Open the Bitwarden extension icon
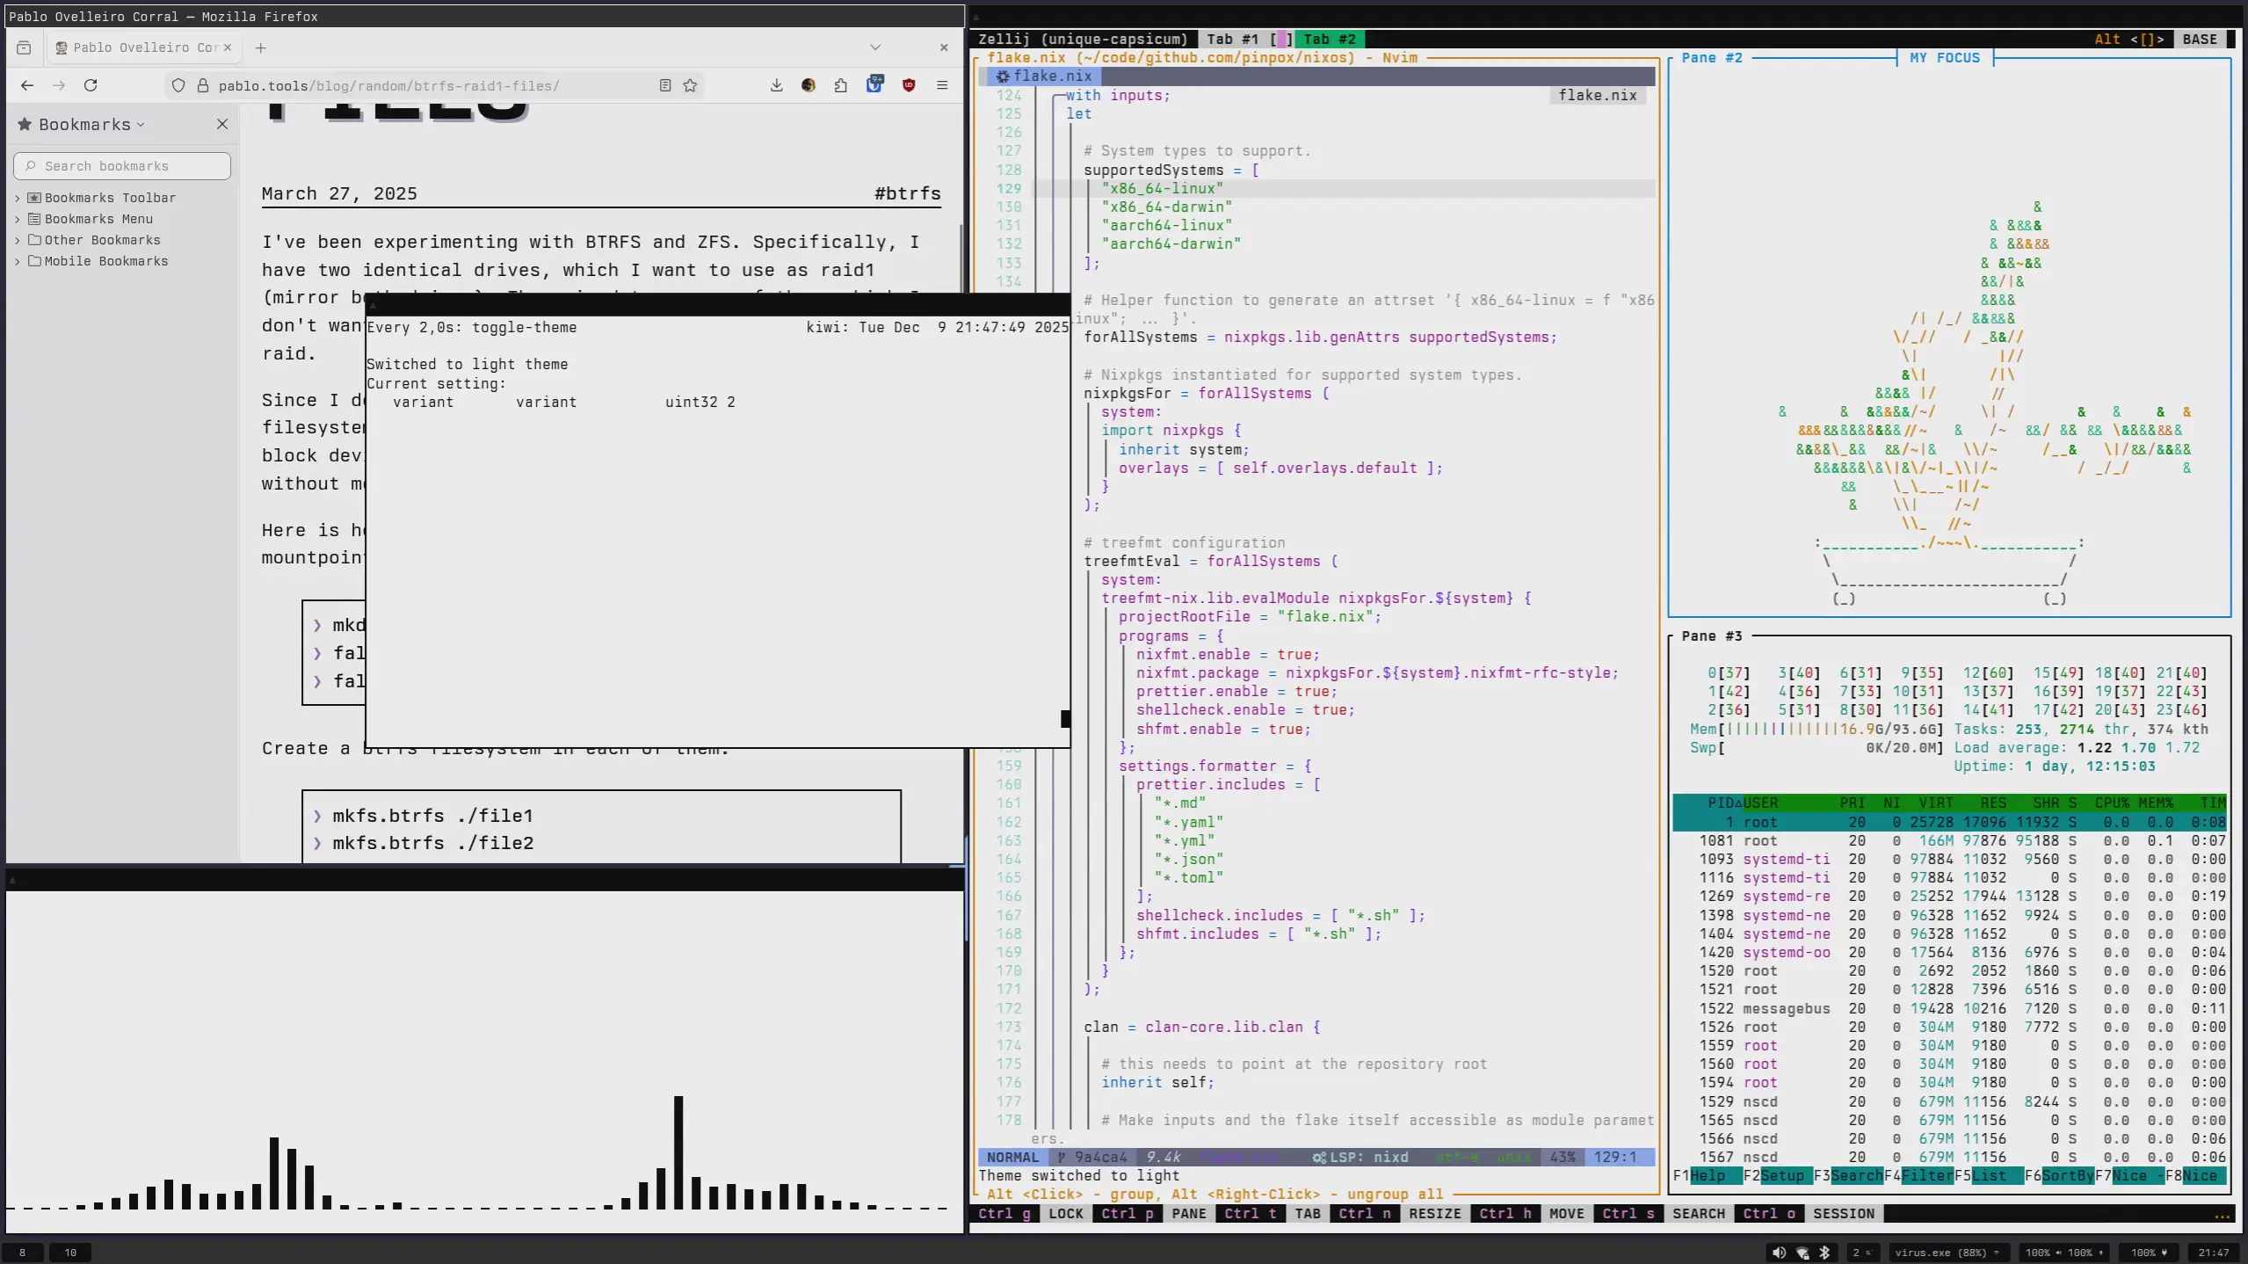Viewport: 2248px width, 1264px height. [875, 85]
